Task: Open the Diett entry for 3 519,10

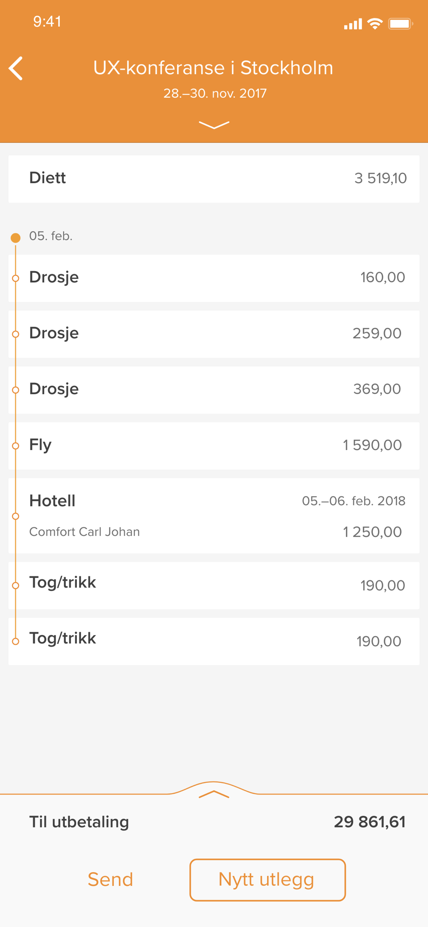Action: pyautogui.click(x=214, y=178)
